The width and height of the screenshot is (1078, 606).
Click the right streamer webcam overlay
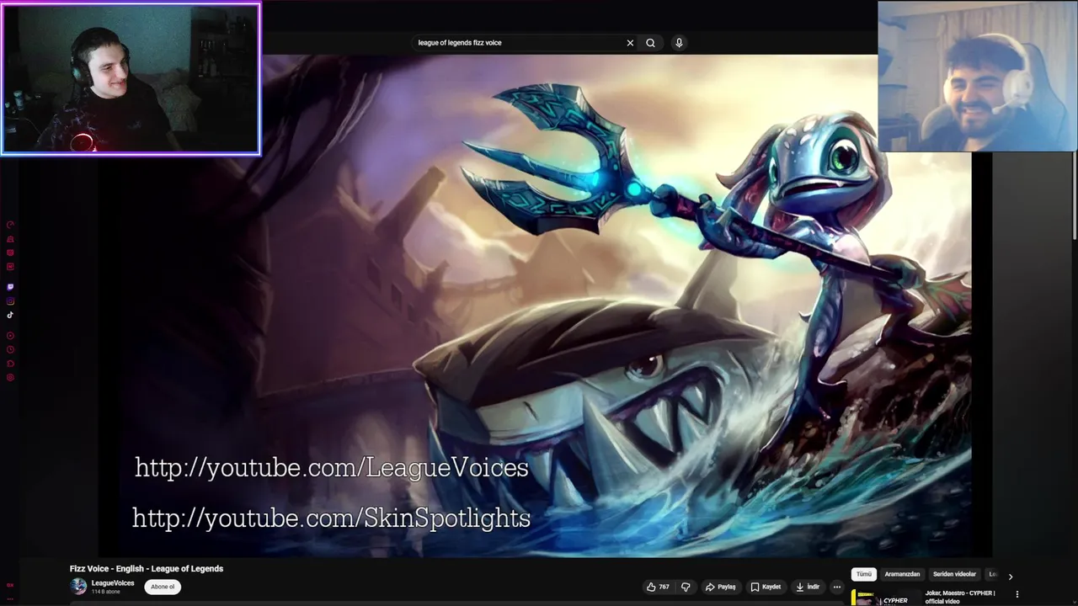[x=977, y=77]
